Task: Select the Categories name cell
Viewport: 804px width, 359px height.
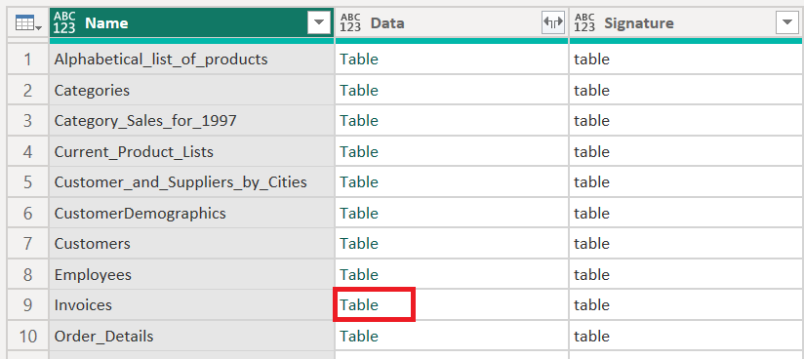Action: 192,91
